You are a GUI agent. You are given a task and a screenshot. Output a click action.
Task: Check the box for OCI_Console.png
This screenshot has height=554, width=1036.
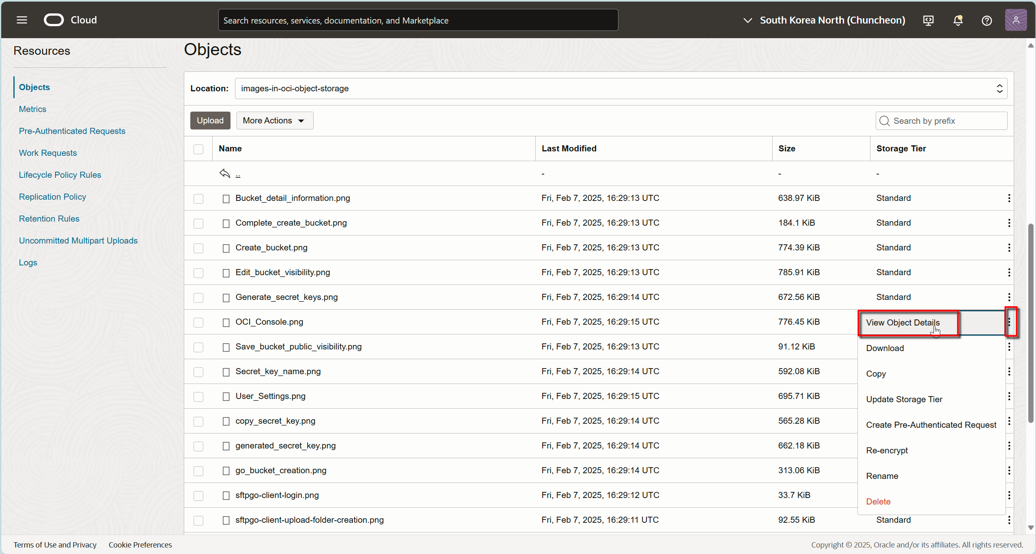coord(198,322)
